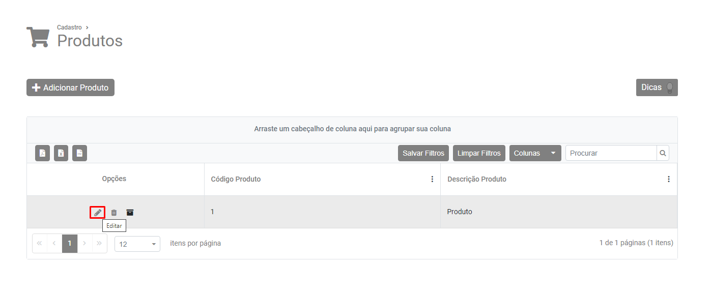
Task: Open the Colunas dropdown
Action: [535, 153]
